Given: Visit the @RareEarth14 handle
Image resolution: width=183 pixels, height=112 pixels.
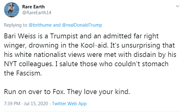Looking at the screenshot, I should [37, 13].
